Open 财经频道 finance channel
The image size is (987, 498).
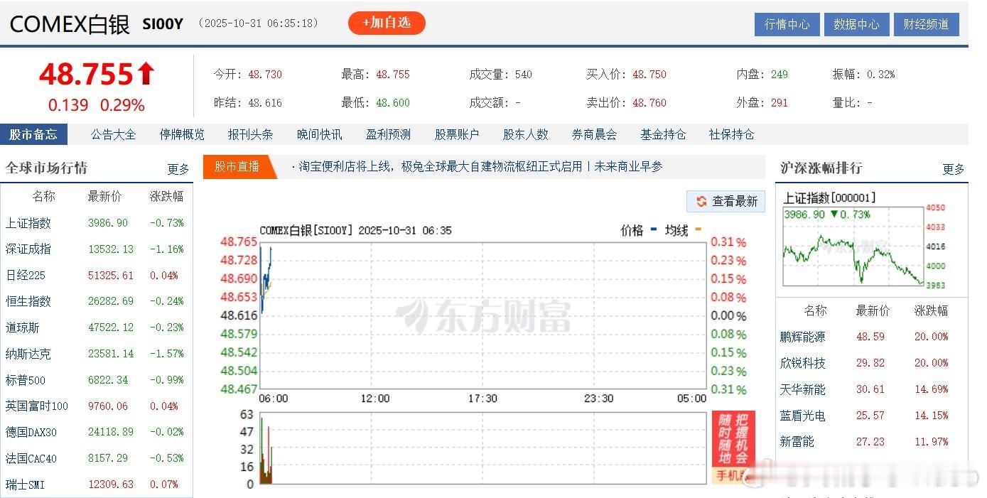(x=926, y=24)
